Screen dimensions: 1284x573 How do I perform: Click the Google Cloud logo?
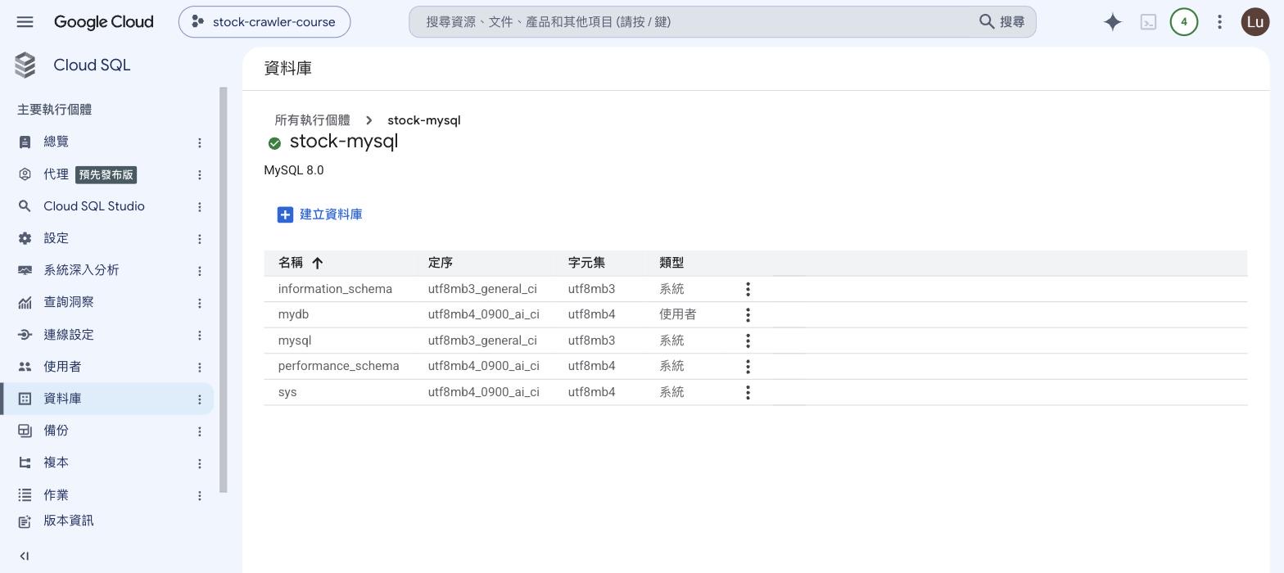tap(104, 22)
